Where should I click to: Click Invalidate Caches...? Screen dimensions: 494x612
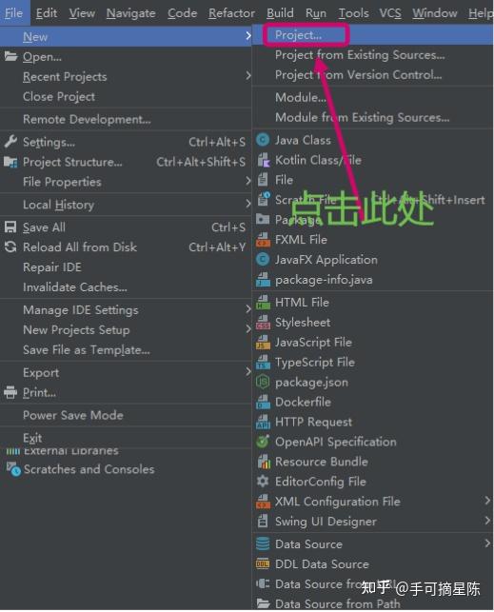tap(75, 287)
